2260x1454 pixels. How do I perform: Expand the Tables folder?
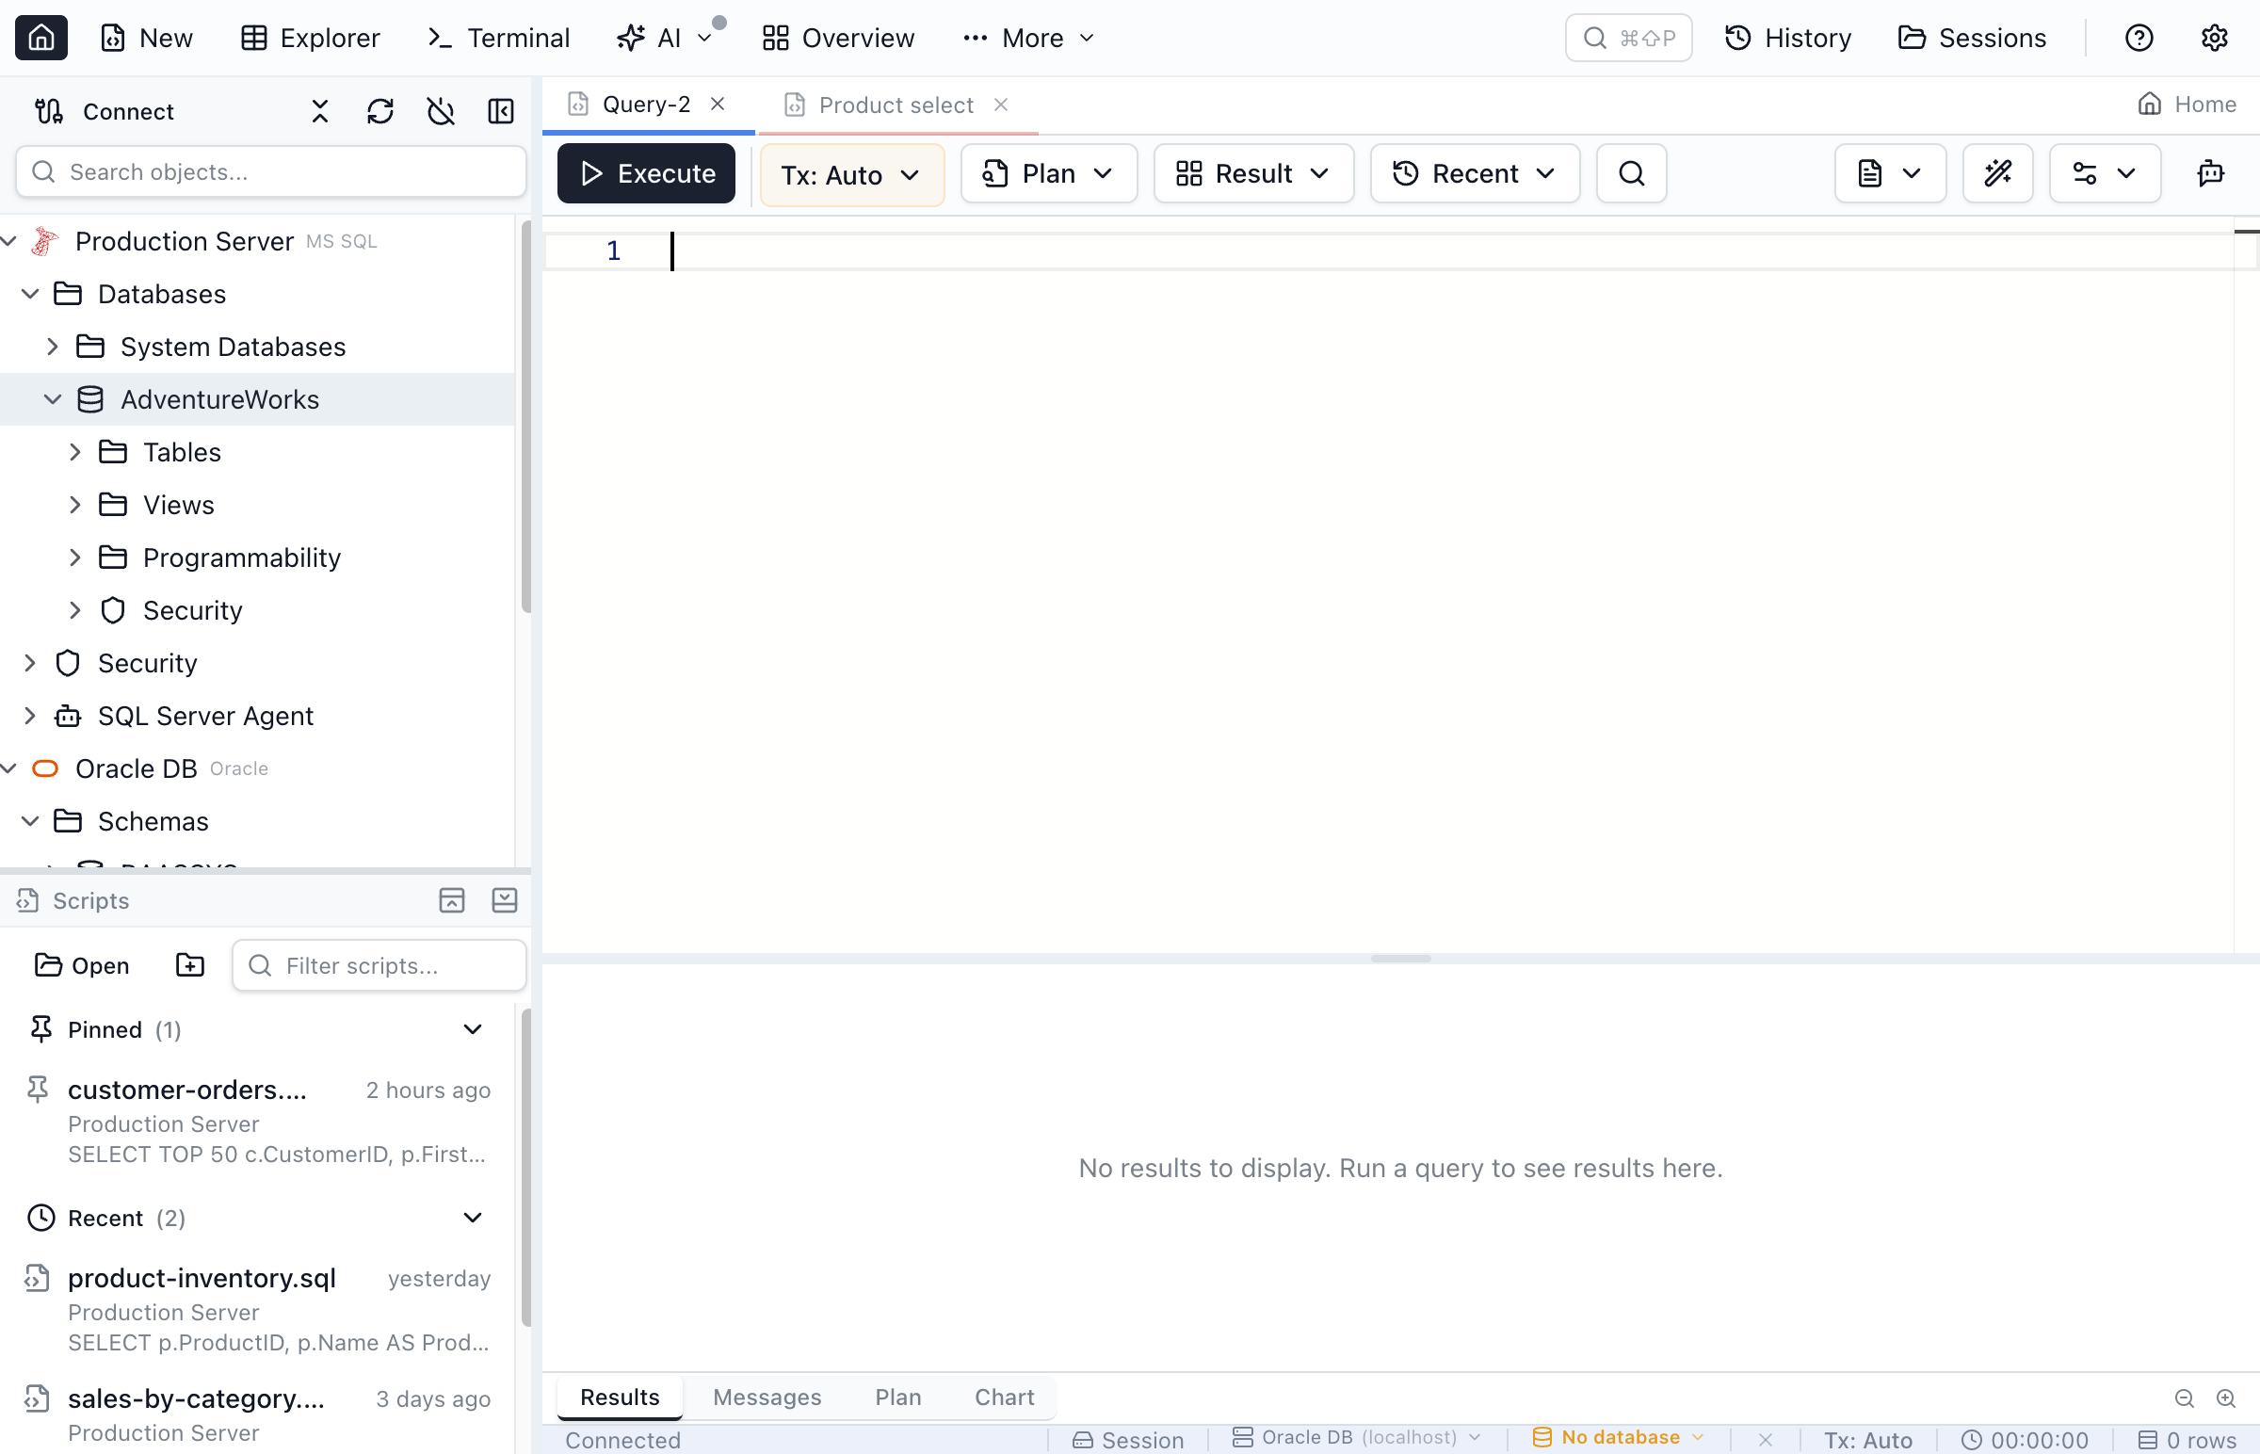pos(75,452)
